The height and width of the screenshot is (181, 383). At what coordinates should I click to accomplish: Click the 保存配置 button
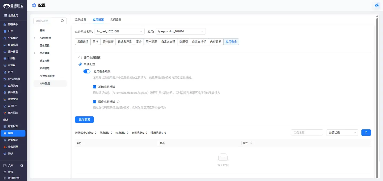click(x=84, y=120)
